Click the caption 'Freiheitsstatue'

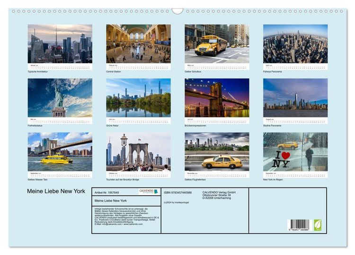tap(35, 126)
